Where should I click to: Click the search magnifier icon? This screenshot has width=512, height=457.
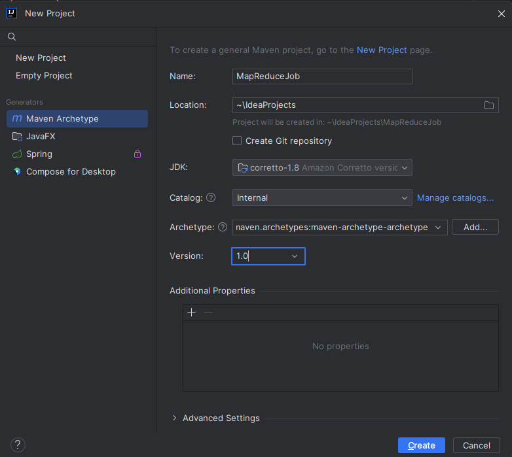click(x=12, y=37)
